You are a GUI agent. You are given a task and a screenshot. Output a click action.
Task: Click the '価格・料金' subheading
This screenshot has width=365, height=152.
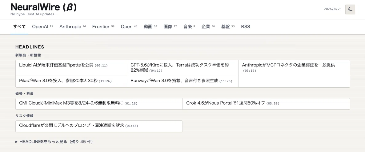click(x=24, y=93)
